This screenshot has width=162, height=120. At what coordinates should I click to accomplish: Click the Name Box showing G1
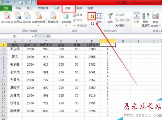15,36
